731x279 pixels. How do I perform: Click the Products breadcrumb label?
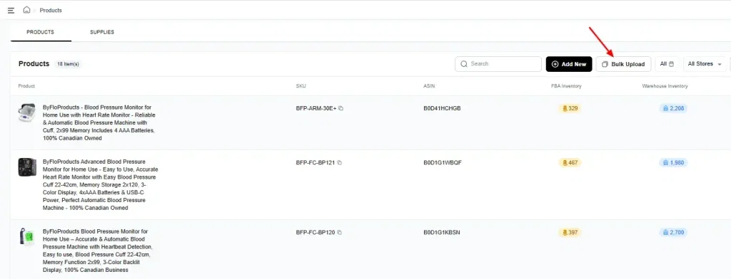click(x=51, y=10)
